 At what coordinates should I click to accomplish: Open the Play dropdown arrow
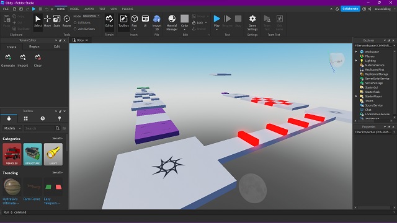click(x=216, y=29)
